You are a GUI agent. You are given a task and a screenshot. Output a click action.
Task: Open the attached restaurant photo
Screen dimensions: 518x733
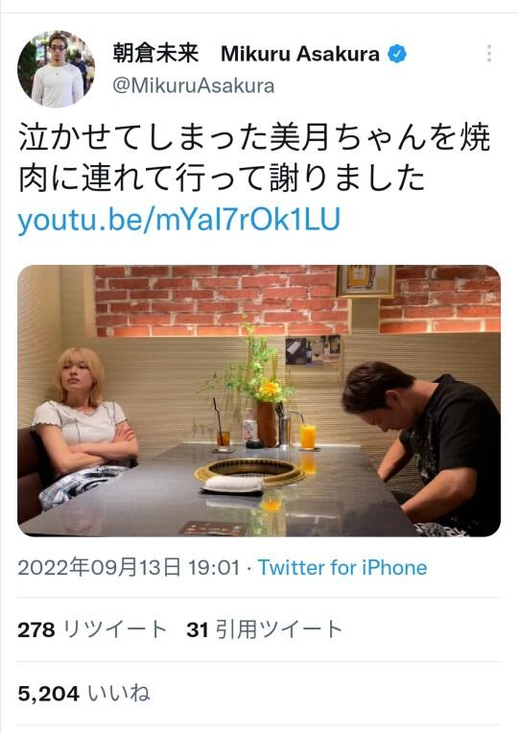259,401
